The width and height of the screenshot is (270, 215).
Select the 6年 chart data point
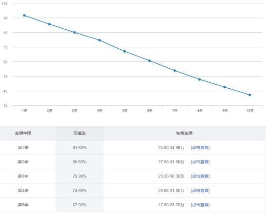click(149, 61)
